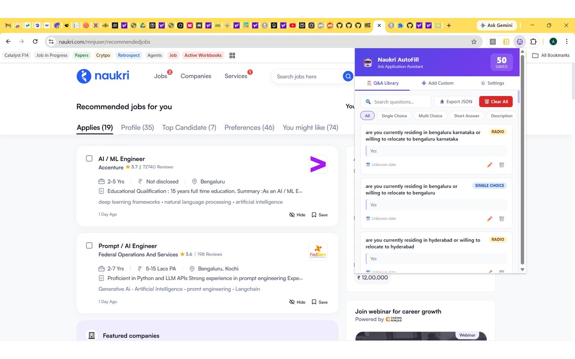Select the All filter chip
This screenshot has height=359, width=575.
(x=367, y=116)
